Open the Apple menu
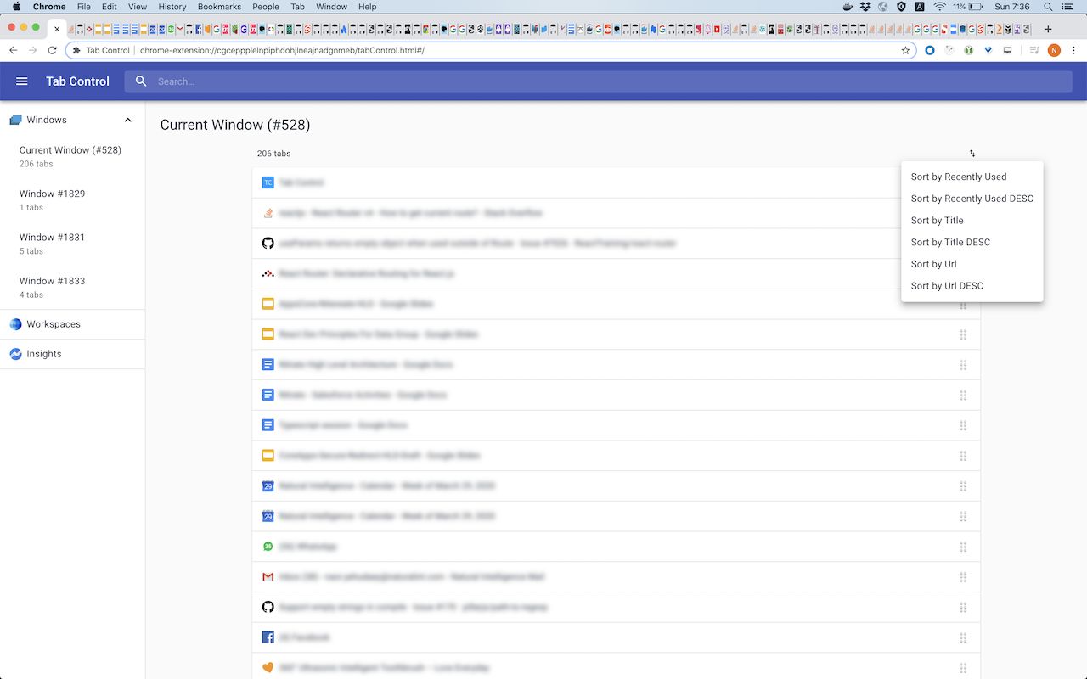Image resolution: width=1087 pixels, height=679 pixels. pyautogui.click(x=16, y=7)
